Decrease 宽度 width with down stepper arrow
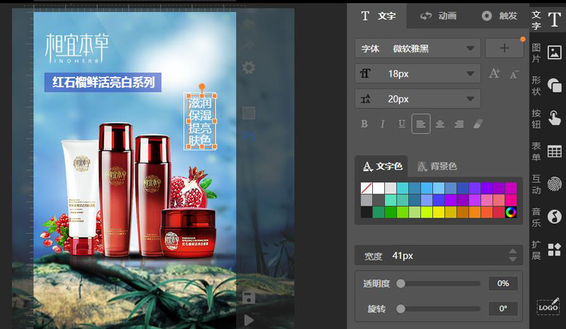 tap(512, 259)
